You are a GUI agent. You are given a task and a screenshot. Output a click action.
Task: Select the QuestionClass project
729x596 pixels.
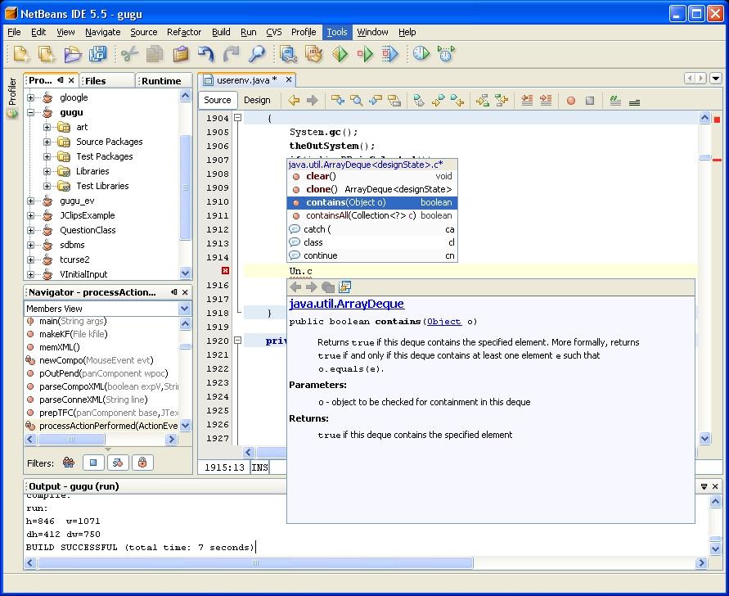point(88,230)
